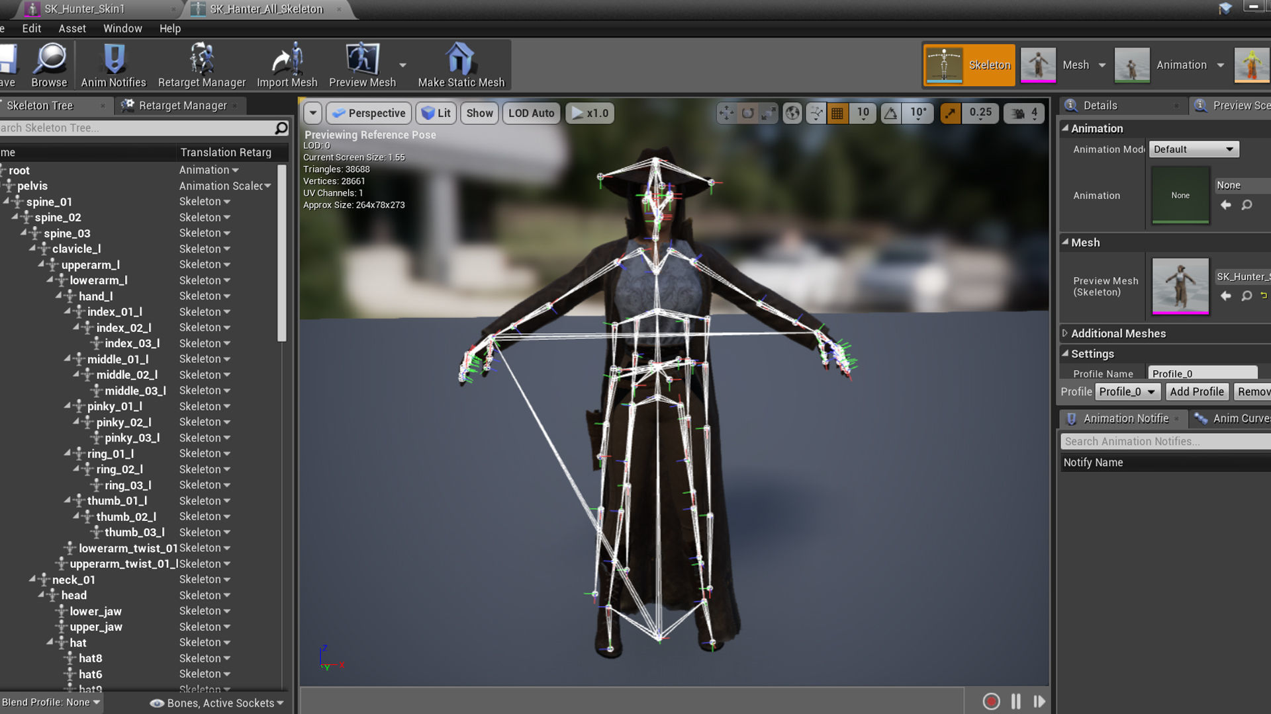Click the Browse magnifier icon
1271x714 pixels.
(49, 65)
